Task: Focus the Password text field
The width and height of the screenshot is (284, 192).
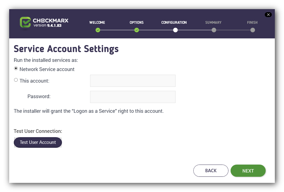Action: point(133,97)
